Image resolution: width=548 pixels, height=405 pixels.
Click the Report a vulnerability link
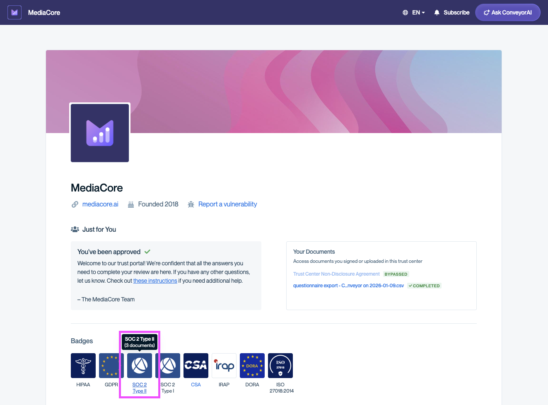[x=227, y=204]
